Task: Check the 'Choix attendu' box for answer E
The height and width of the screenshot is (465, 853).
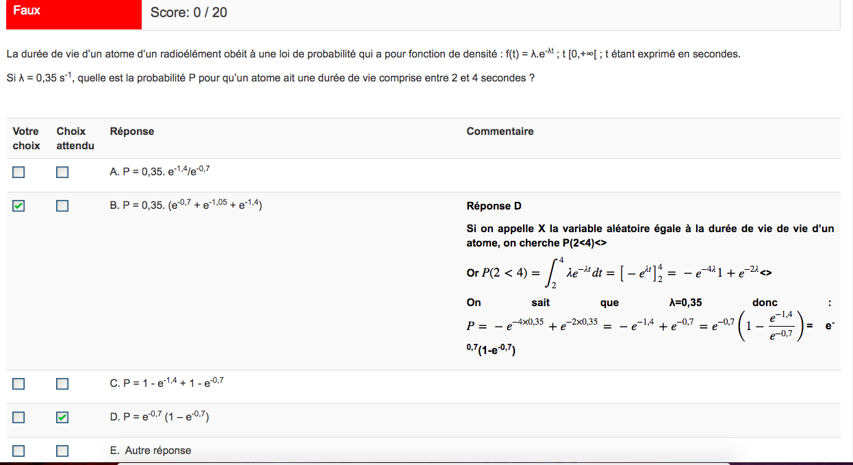Action: 62,451
